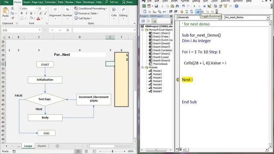
Task: Click the Cut scissors icon in Excel ribbon
Action: point(12,8)
